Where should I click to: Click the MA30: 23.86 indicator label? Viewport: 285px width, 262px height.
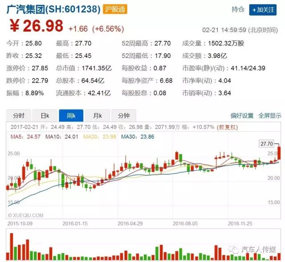[x=138, y=137]
